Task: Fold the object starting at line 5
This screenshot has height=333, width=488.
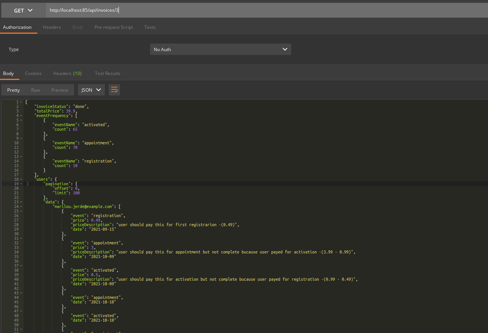Action: coord(21,120)
